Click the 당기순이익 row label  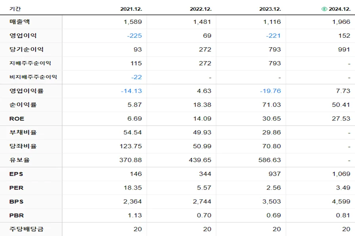(x=26, y=49)
